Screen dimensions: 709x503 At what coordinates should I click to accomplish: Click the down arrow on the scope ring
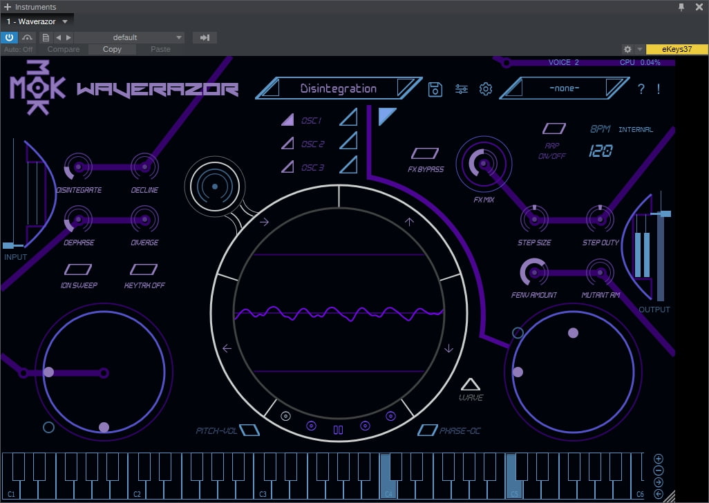click(448, 348)
